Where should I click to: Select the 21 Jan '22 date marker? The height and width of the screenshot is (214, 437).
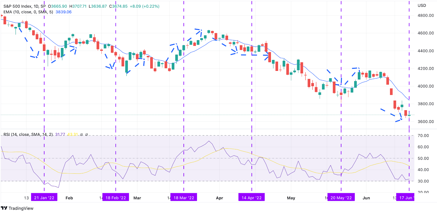tap(44, 197)
